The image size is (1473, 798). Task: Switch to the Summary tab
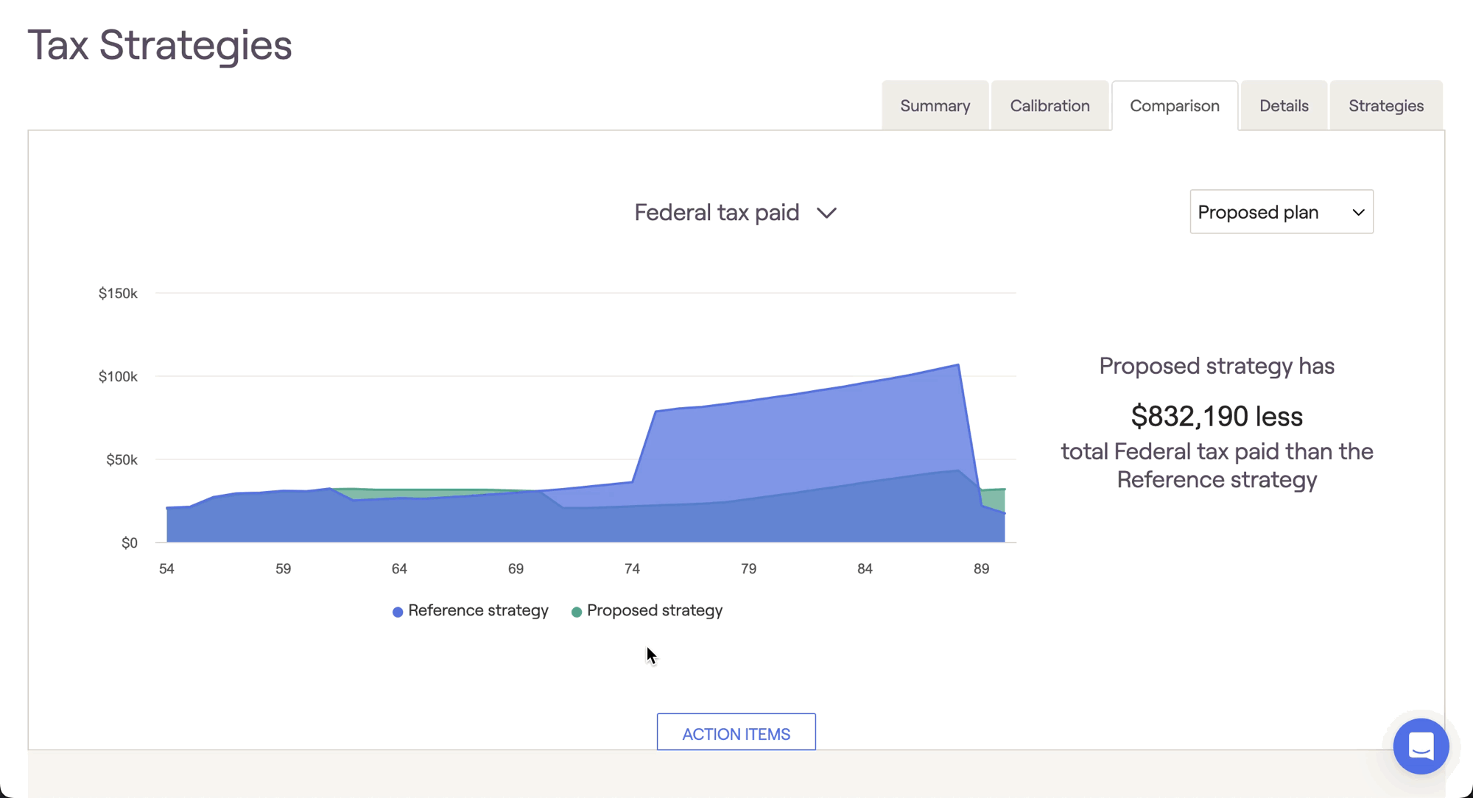(935, 106)
